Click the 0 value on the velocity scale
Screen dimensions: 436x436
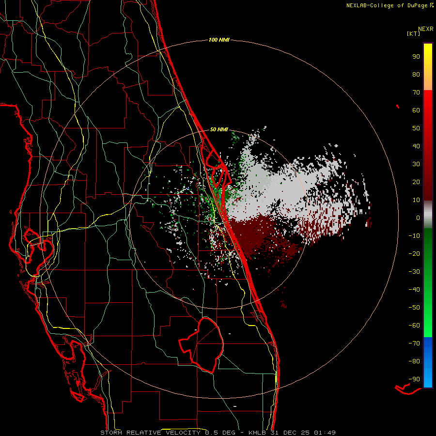pyautogui.click(x=418, y=218)
